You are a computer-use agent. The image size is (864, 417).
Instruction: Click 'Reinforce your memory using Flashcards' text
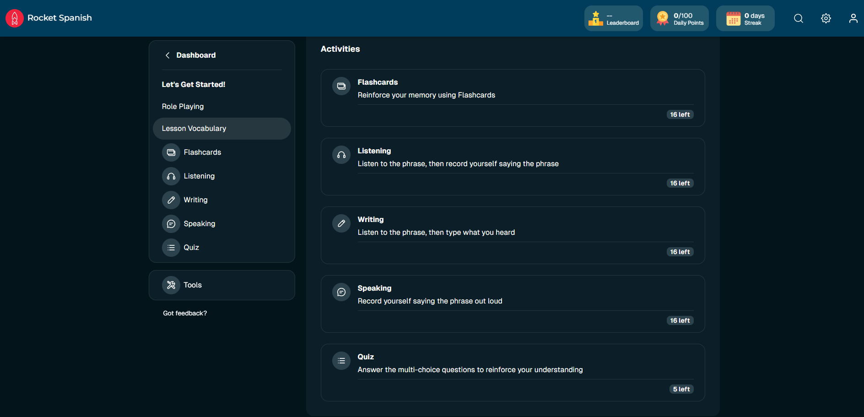[x=427, y=95]
